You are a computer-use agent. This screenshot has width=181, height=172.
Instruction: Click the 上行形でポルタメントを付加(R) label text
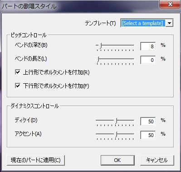point(56,72)
